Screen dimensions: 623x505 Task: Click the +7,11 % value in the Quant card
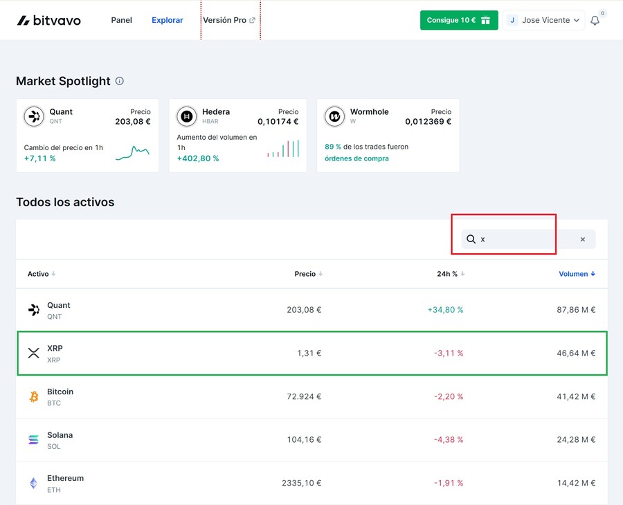click(x=39, y=158)
